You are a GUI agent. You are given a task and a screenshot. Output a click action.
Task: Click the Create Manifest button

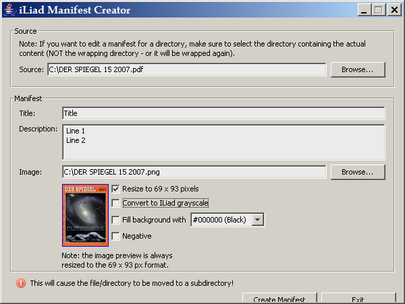tap(279, 299)
